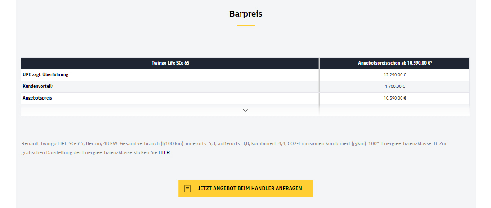Viewport: 491px width, 208px height.
Task: Click the 1.700,00 € discount cell
Action: click(395, 87)
